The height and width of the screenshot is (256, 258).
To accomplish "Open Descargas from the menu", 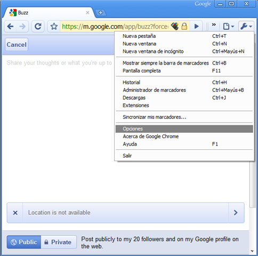I will point(184,98).
